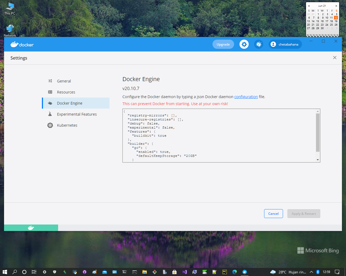
Task: Open the Kubernetes settings section
Action: coord(76,125)
